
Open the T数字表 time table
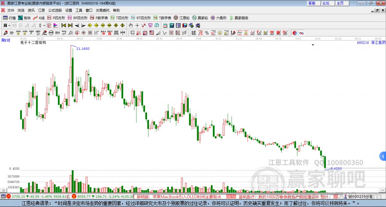tap(162, 18)
